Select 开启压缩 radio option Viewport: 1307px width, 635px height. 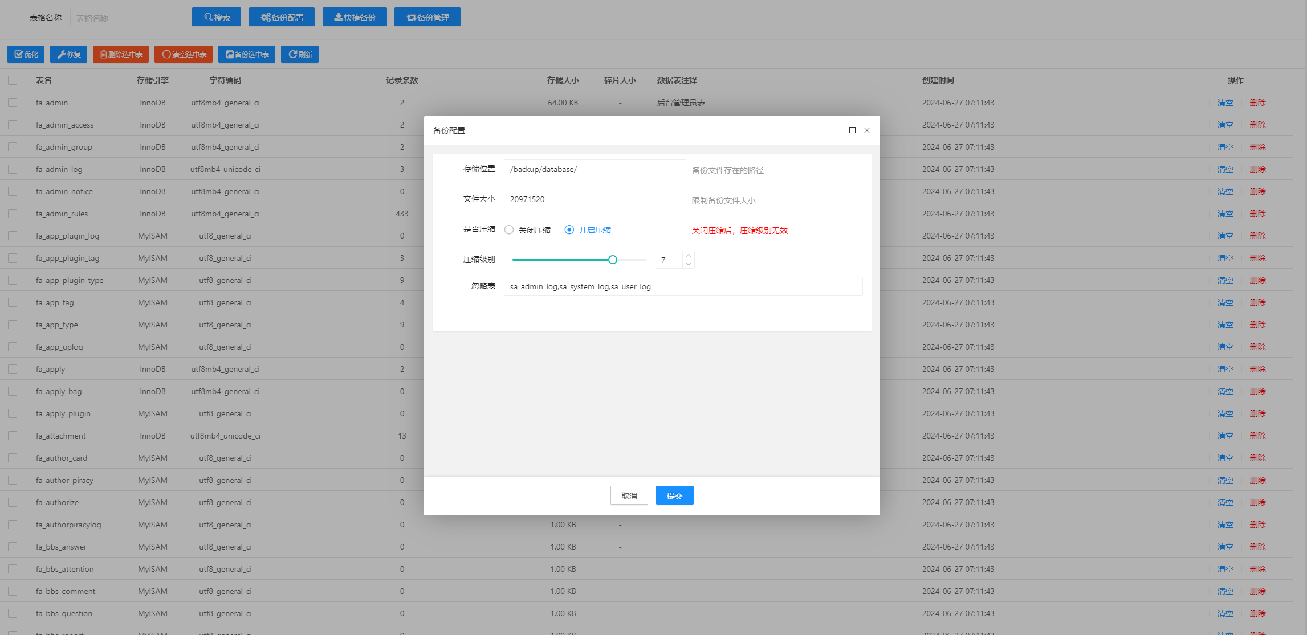coord(569,230)
